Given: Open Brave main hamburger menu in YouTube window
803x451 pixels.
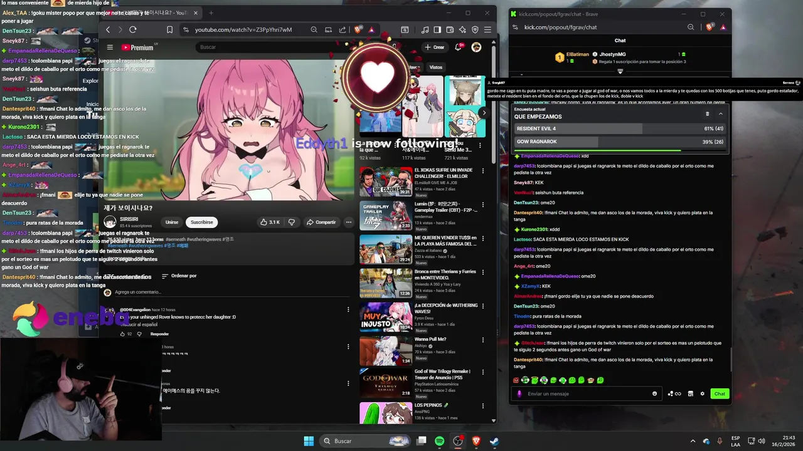Looking at the screenshot, I should click(x=487, y=29).
